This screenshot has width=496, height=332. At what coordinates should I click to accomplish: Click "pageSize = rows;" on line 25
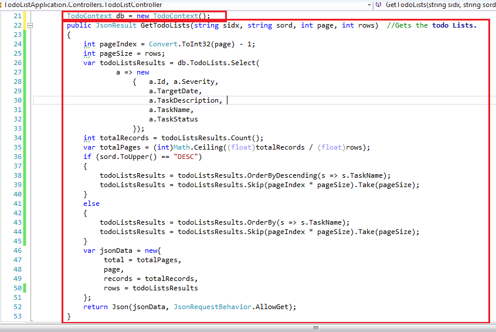[x=133, y=53]
